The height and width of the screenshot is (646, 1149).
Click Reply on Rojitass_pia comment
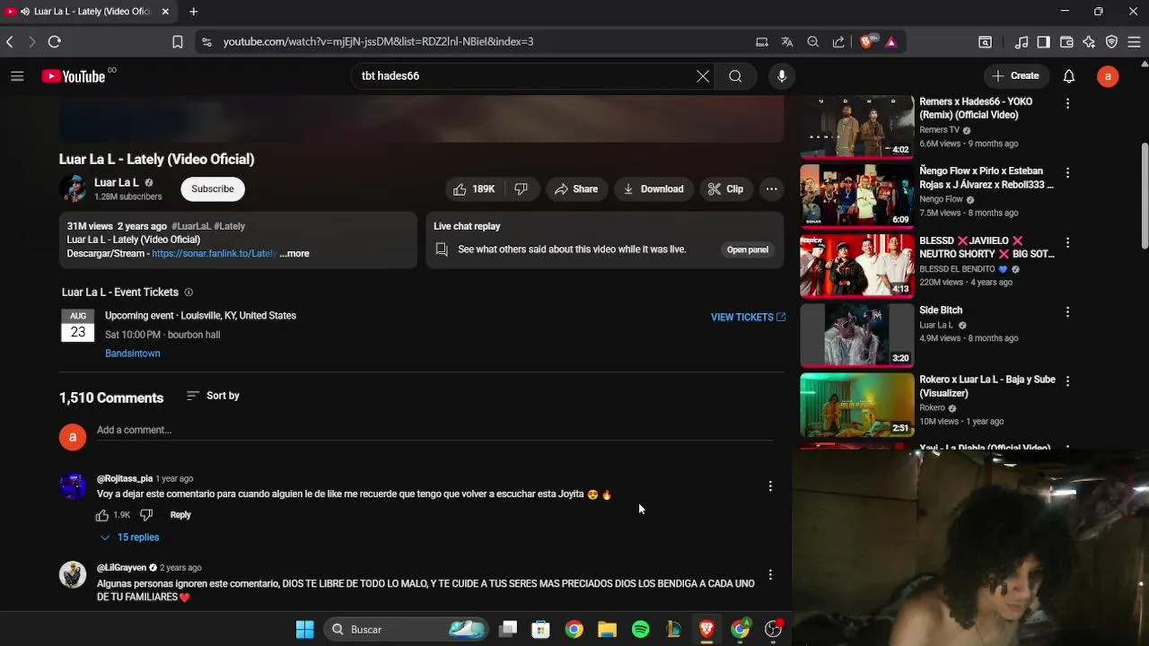180,515
